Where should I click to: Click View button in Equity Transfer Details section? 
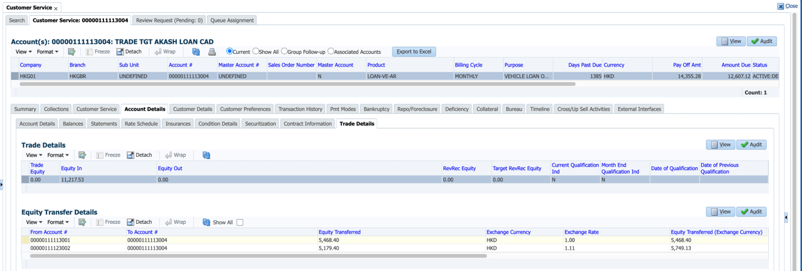720,211
